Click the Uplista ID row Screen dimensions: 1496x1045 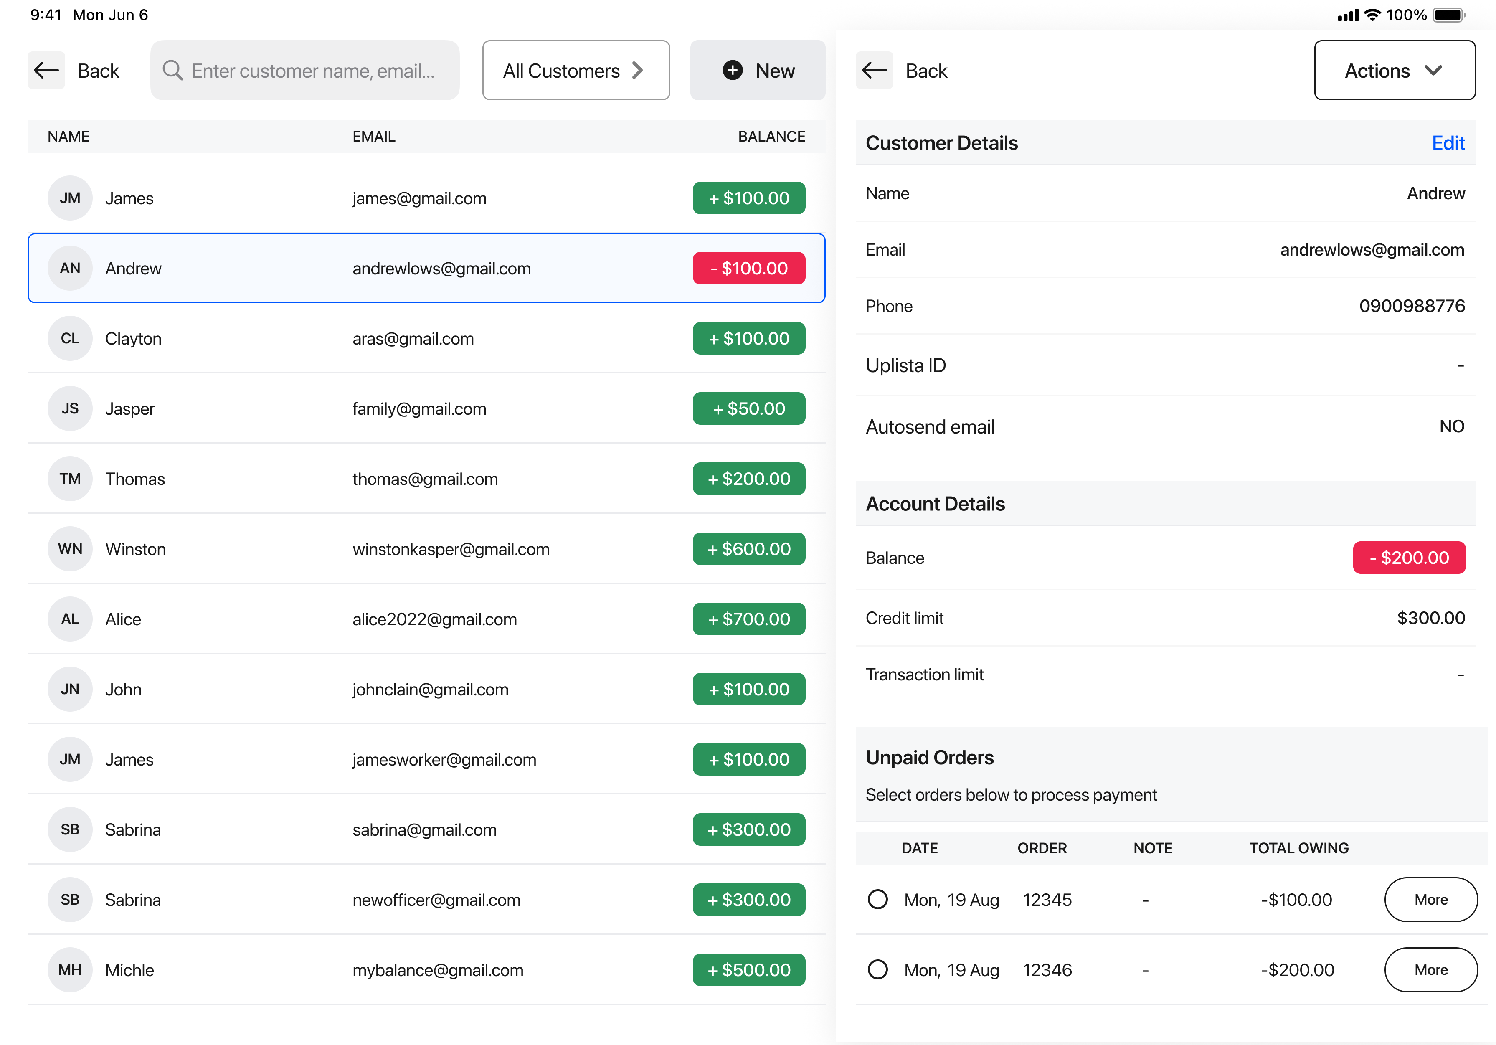coord(1165,365)
